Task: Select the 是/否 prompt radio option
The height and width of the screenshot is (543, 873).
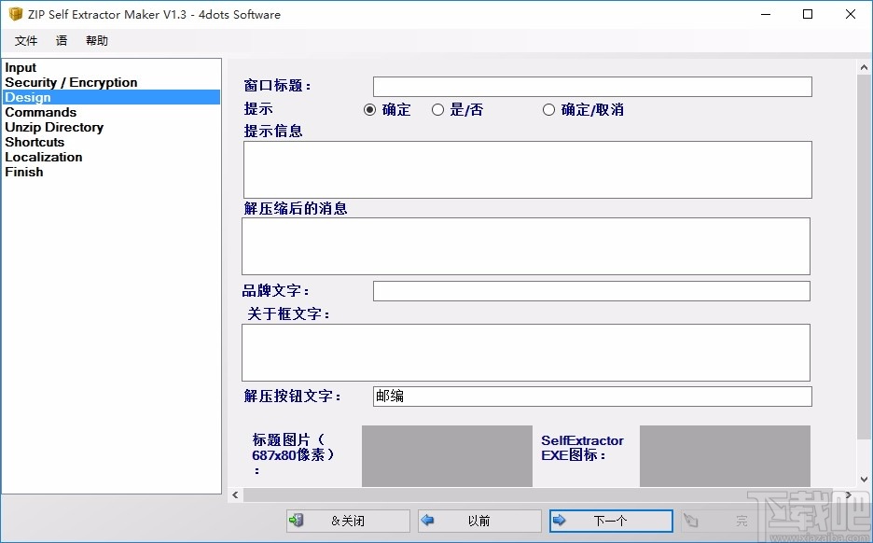Action: tap(437, 109)
